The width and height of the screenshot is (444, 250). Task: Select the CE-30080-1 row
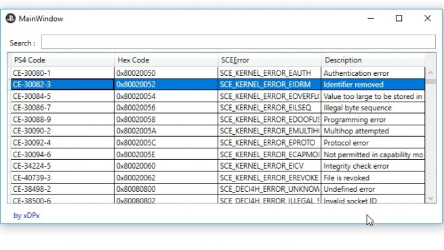click(x=218, y=73)
